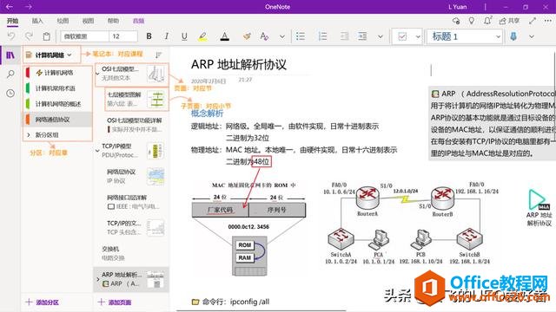Click the sort pages icon
The height and width of the screenshot is (312, 556).
(158, 55)
